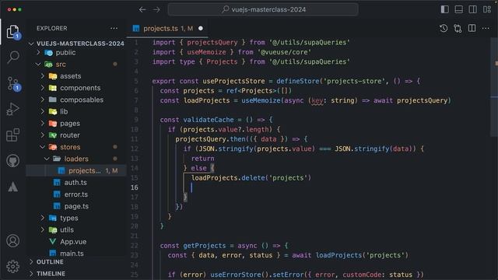This screenshot has height=280, width=498.
Task: Open auth.ts in the file tree
Action: point(76,183)
